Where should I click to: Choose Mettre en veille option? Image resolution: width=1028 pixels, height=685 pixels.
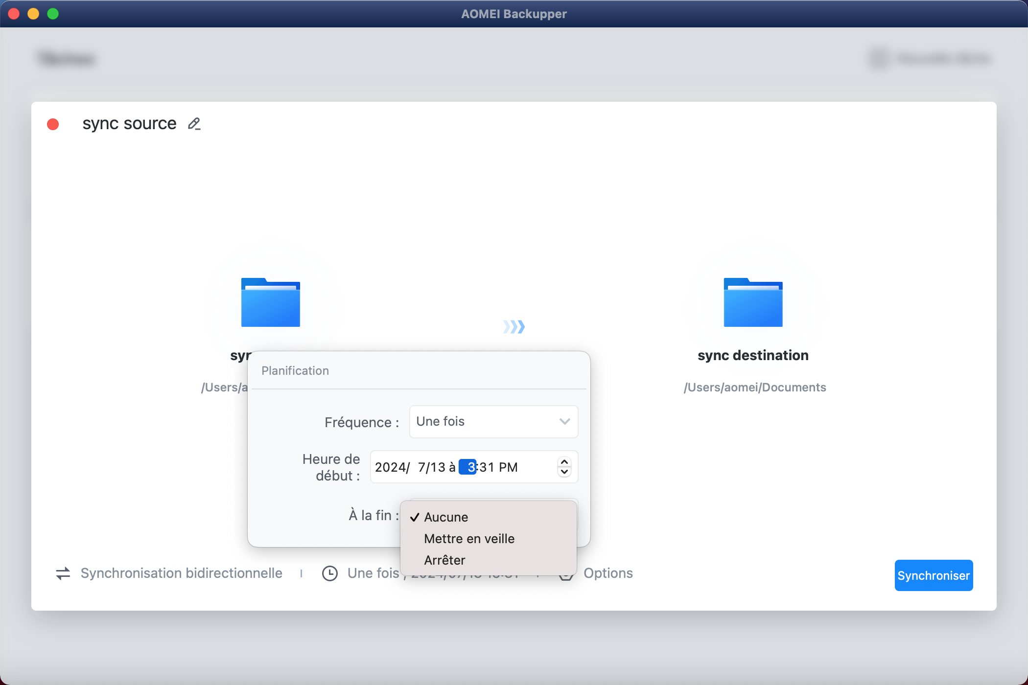pos(469,539)
